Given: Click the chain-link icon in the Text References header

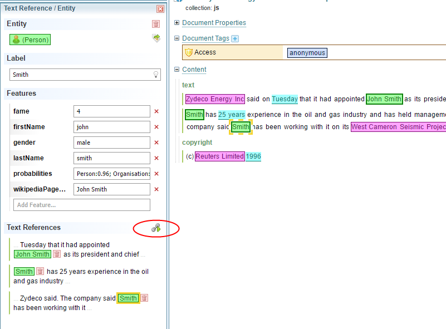Looking at the screenshot, I should click(156, 228).
